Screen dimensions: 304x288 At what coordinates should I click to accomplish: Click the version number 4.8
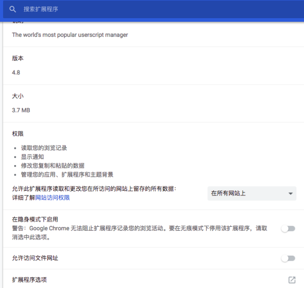coord(16,72)
